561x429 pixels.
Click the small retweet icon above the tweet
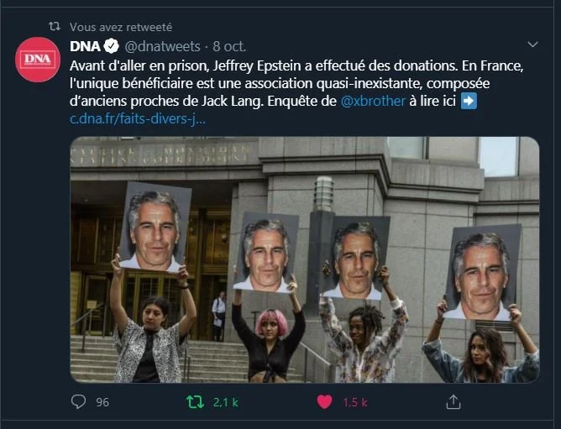click(55, 26)
